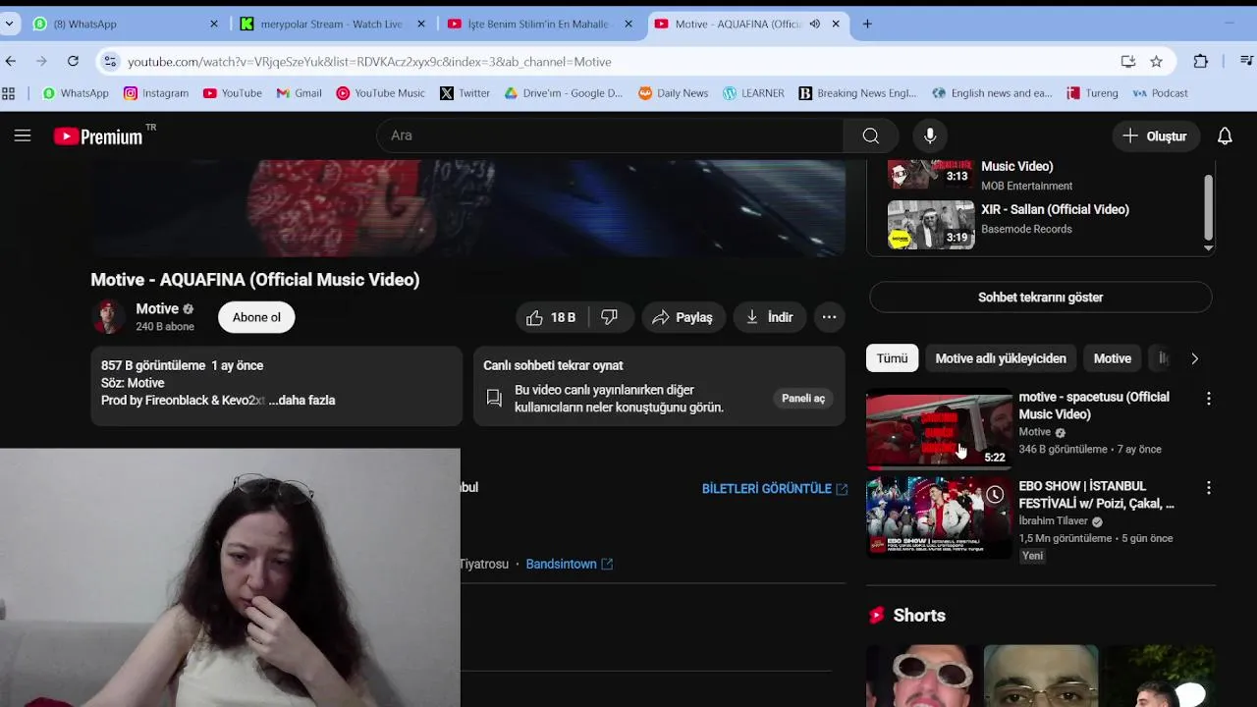This screenshot has width=1257, height=707.
Task: Add EBO SHOW to Watch later clock icon
Action: pos(995,494)
